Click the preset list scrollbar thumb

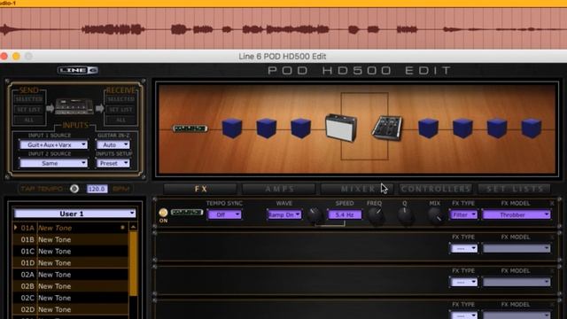pyautogui.click(x=133, y=263)
